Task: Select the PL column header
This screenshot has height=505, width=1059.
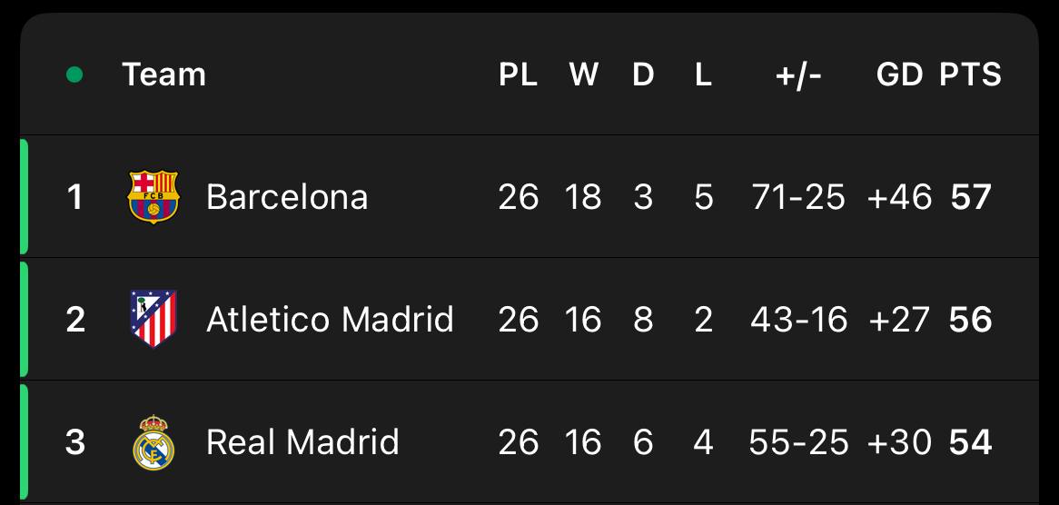Action: [x=518, y=74]
